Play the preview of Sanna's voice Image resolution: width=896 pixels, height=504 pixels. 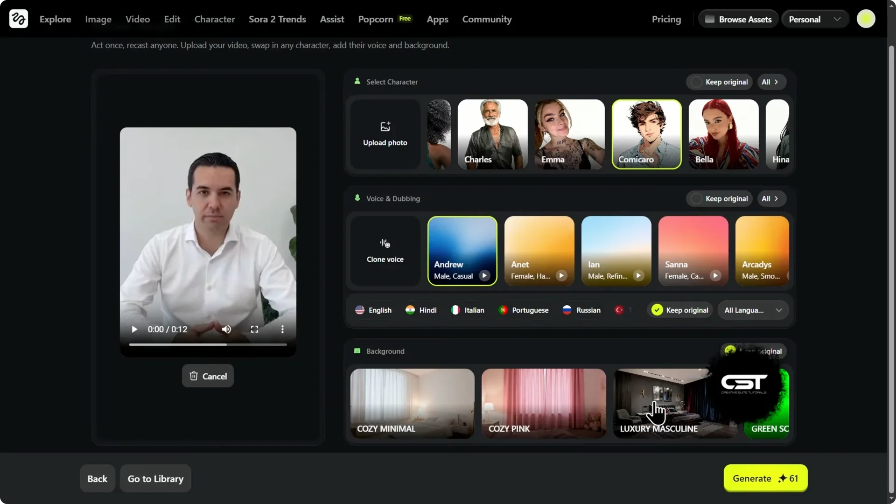(715, 276)
